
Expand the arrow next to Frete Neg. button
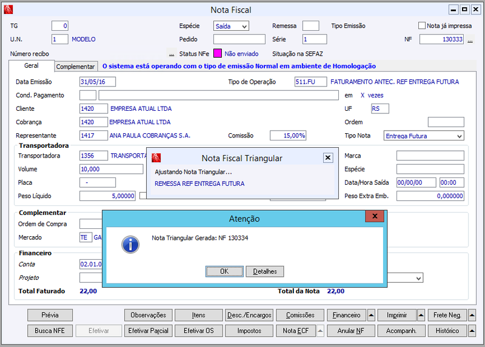[x=472, y=315]
